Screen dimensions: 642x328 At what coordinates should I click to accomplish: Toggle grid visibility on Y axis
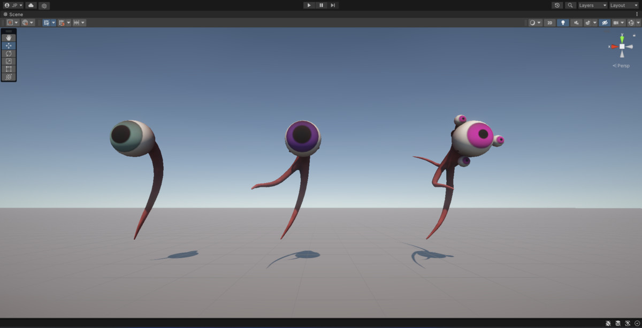coord(47,23)
